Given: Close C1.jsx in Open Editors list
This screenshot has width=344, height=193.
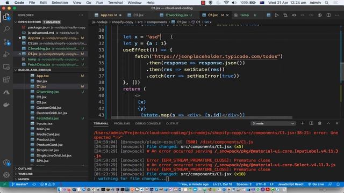Looking at the screenshot, I should coord(20,54).
